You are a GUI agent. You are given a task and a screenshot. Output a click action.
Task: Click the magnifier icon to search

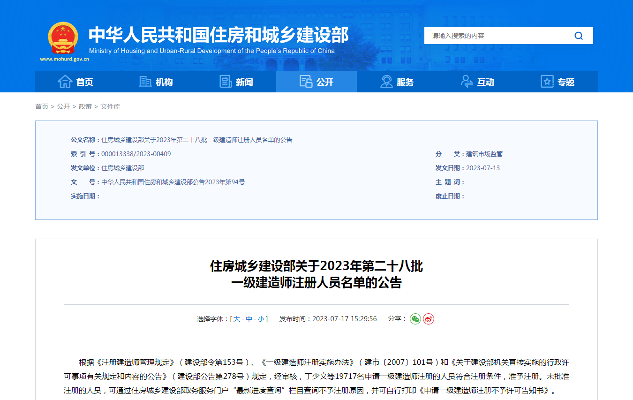coord(578,35)
